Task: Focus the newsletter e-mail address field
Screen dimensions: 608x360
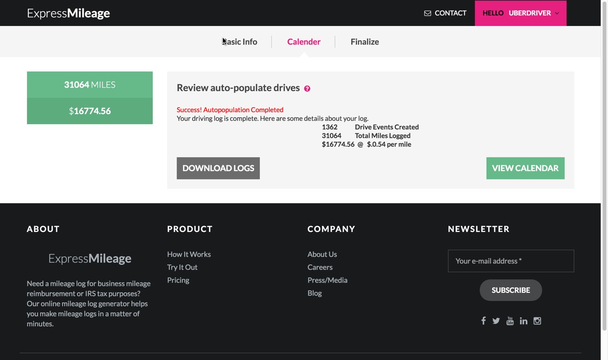Action: [511, 261]
